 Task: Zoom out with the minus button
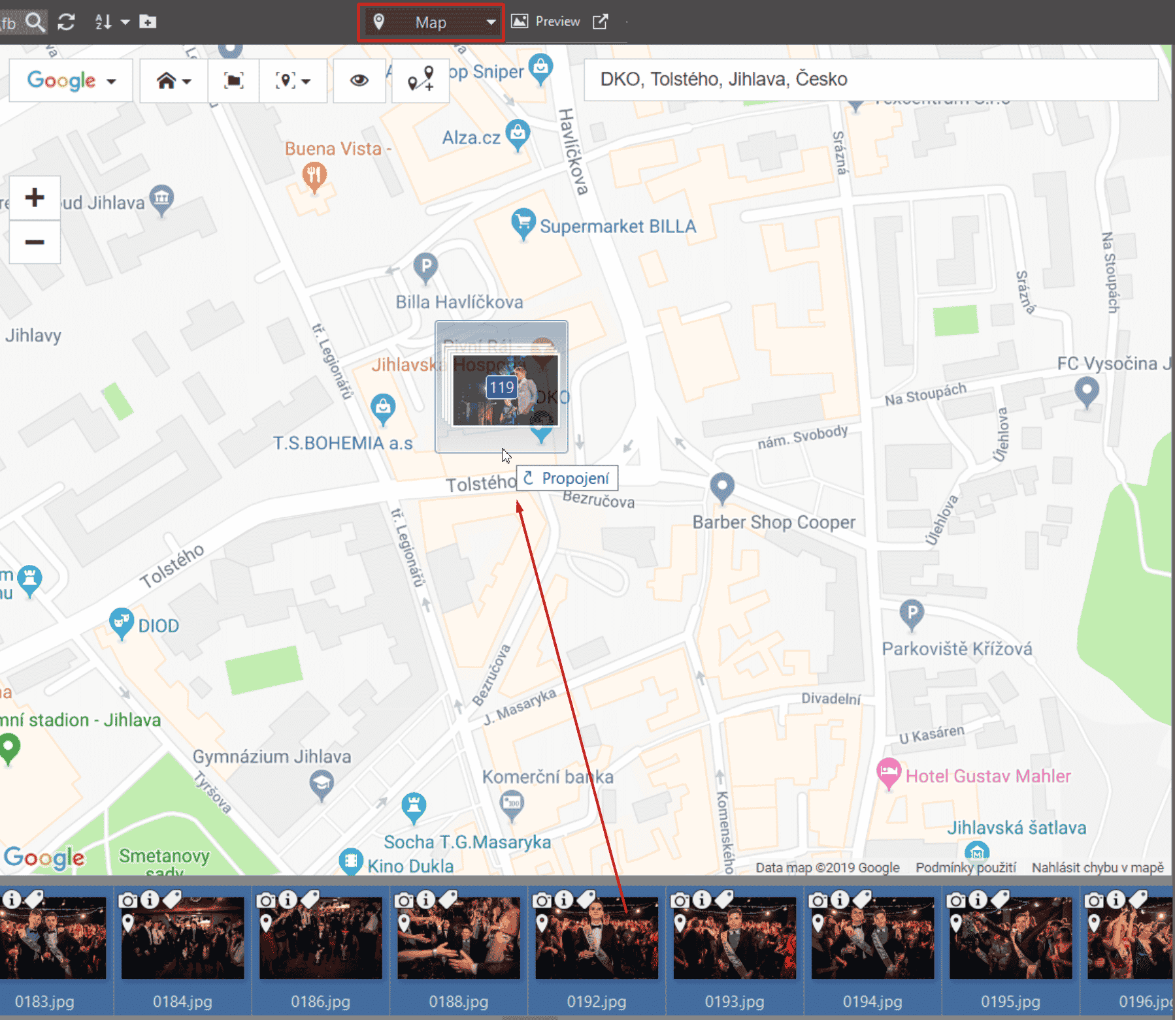pyautogui.click(x=35, y=242)
